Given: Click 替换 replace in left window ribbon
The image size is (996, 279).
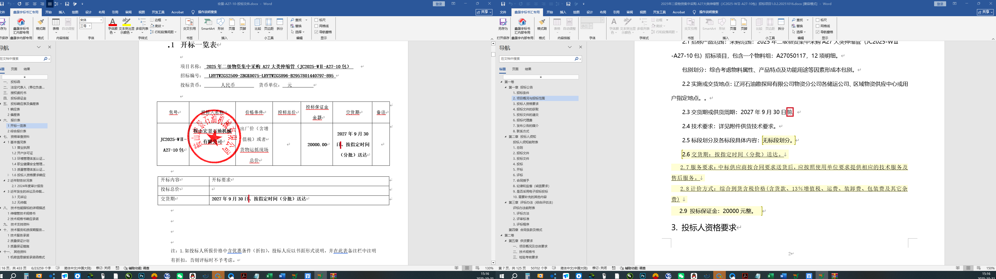Looking at the screenshot, I should point(296,26).
